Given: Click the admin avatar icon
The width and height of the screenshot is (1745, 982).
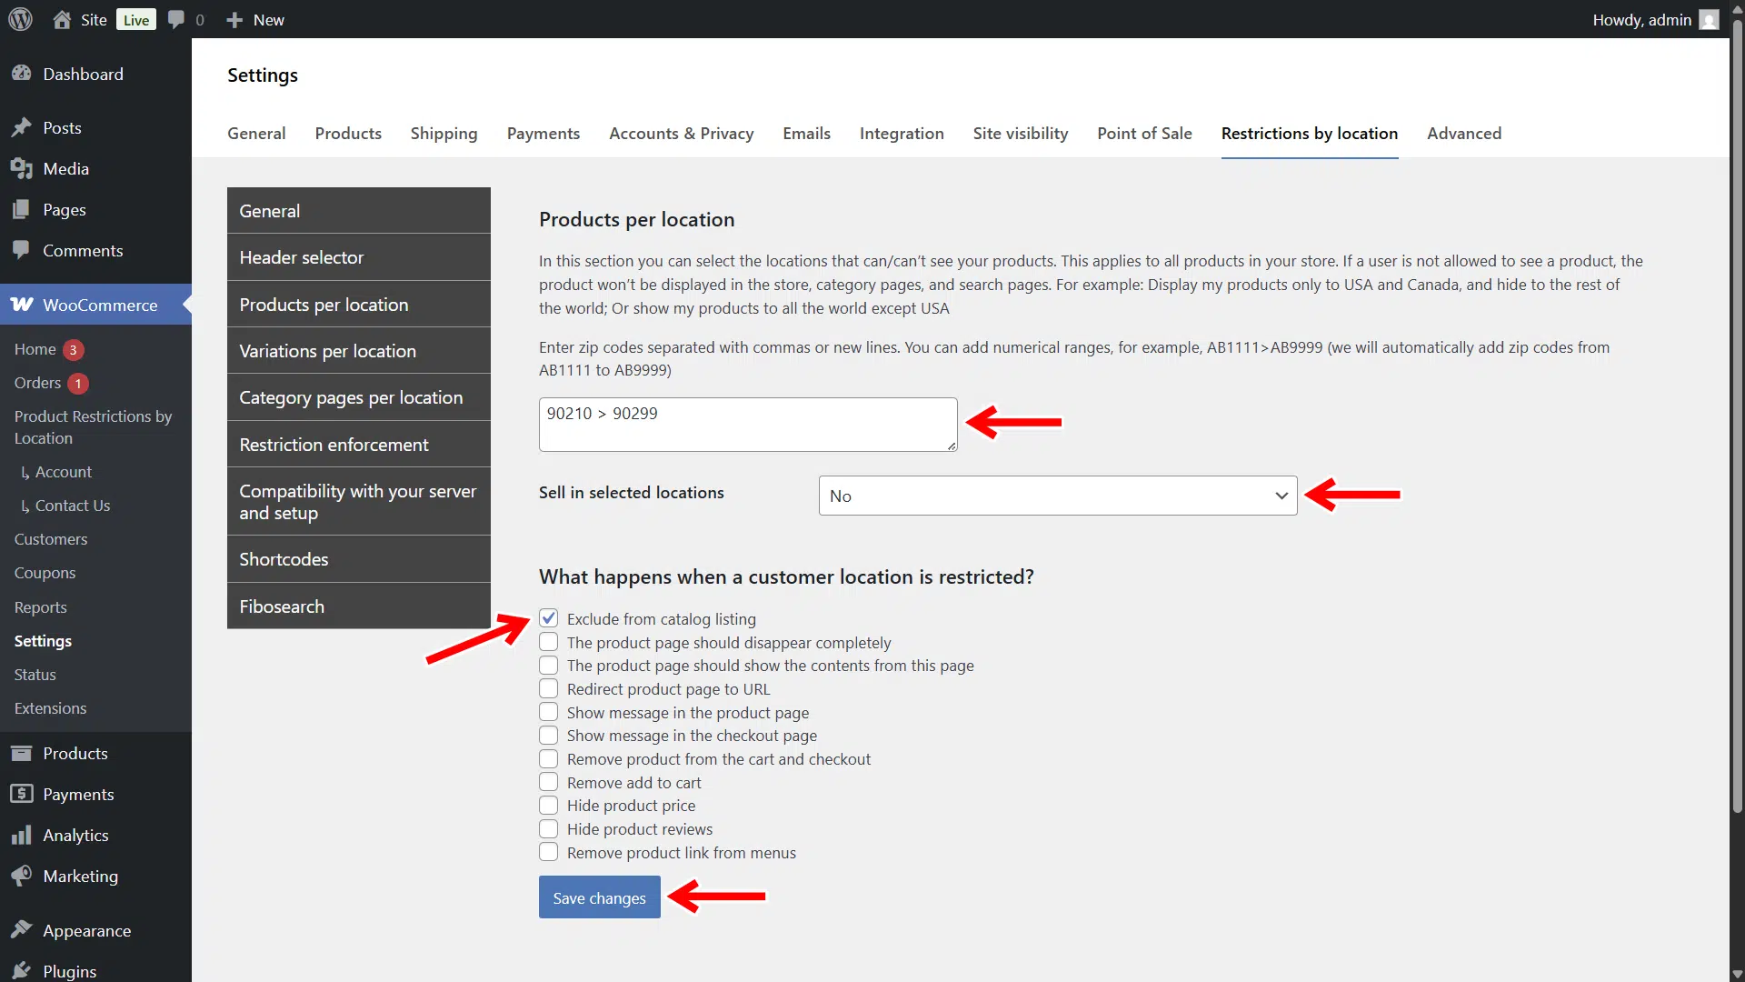Looking at the screenshot, I should tap(1709, 19).
